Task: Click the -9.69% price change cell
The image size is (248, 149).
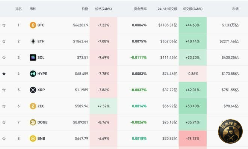Action: [103, 57]
